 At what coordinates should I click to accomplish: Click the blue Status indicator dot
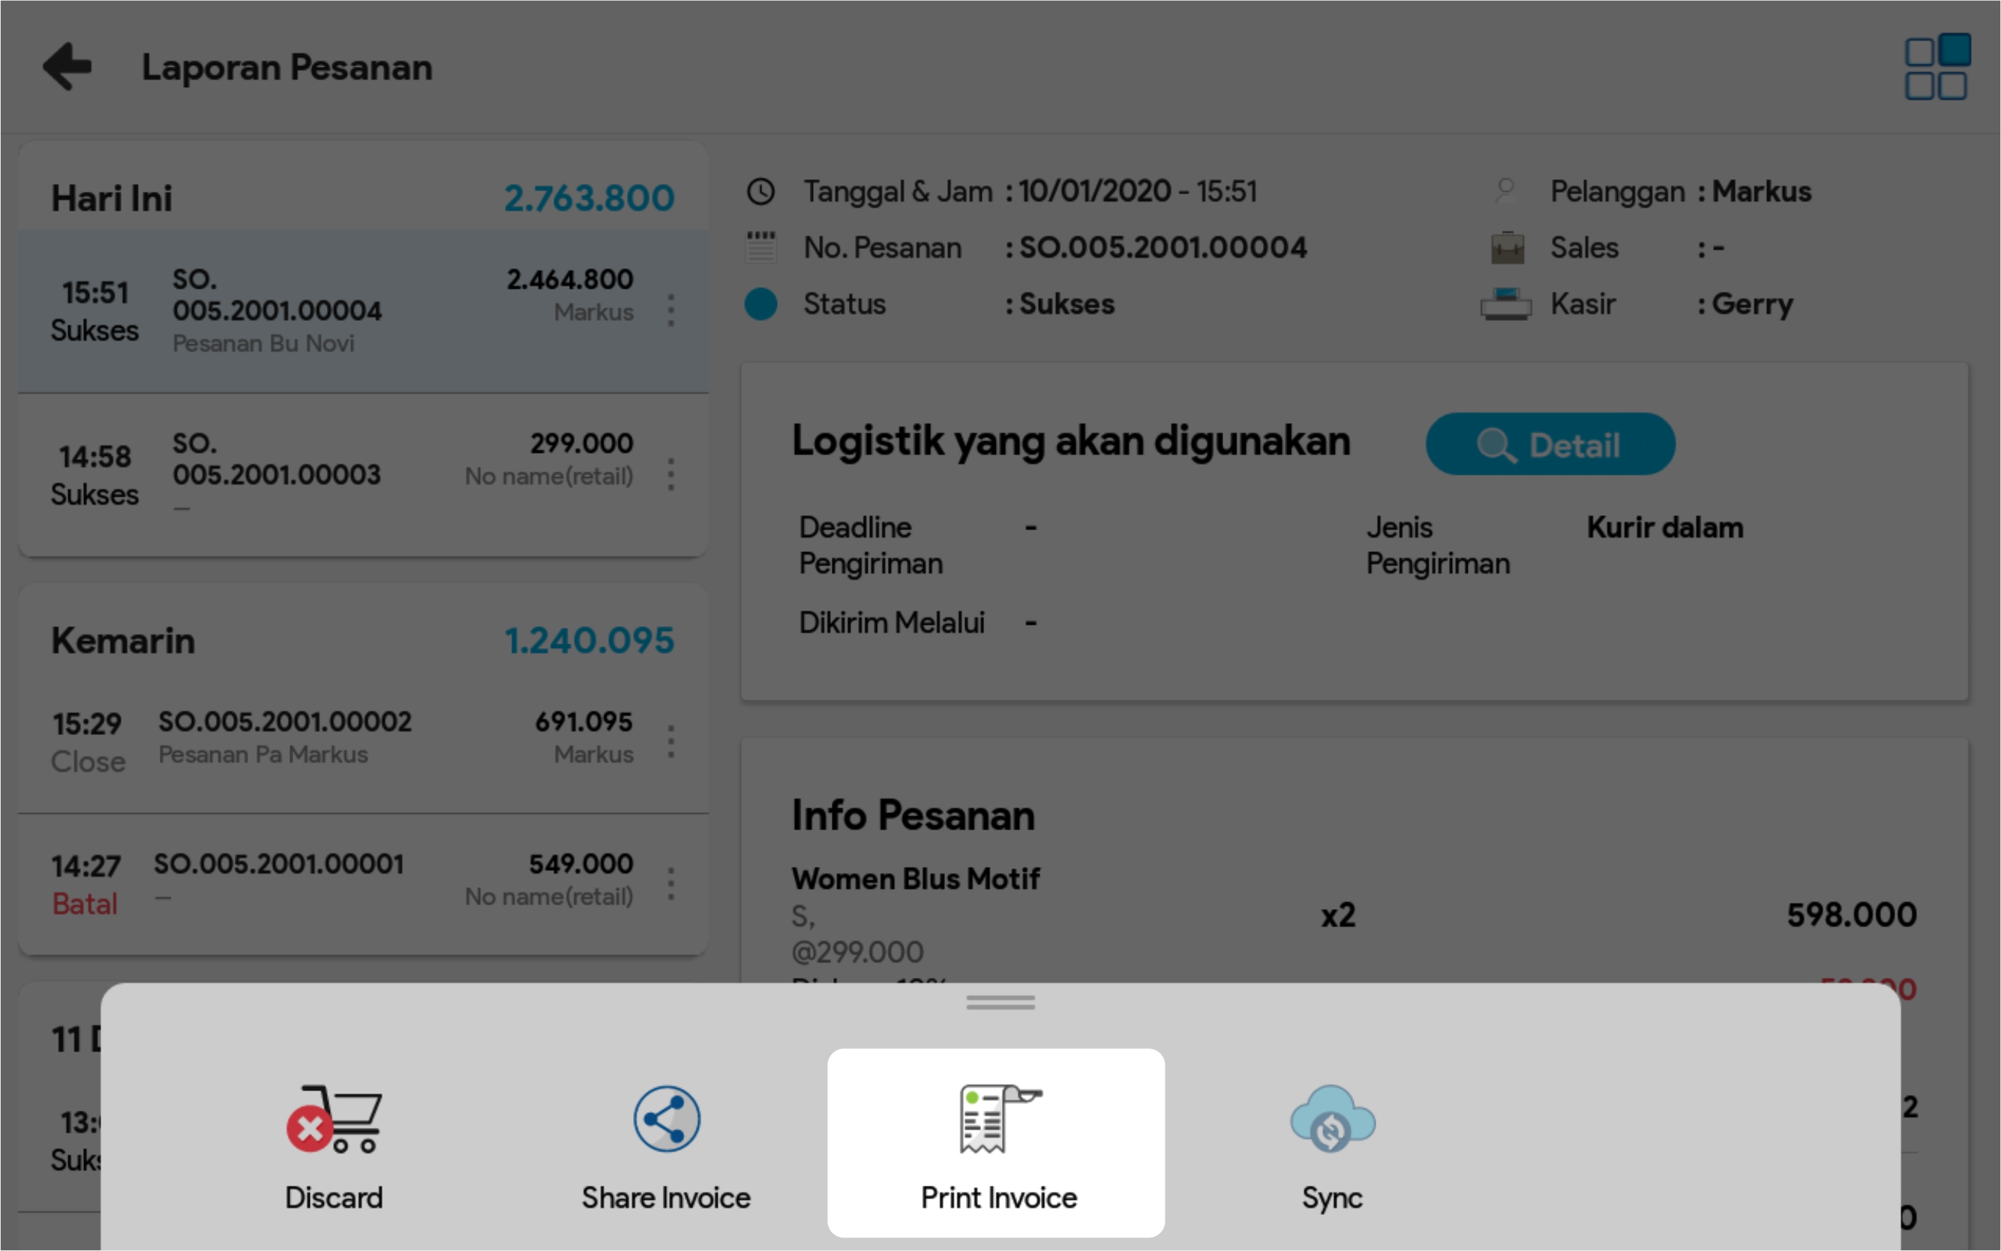coord(760,304)
